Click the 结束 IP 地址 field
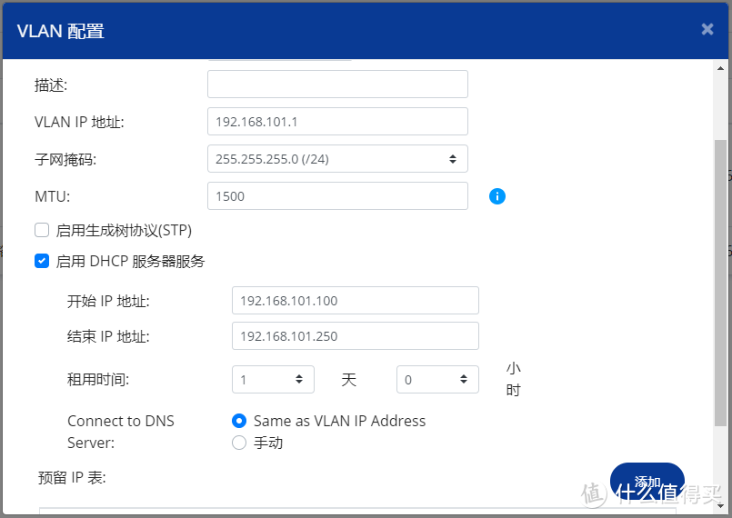 tap(356, 336)
